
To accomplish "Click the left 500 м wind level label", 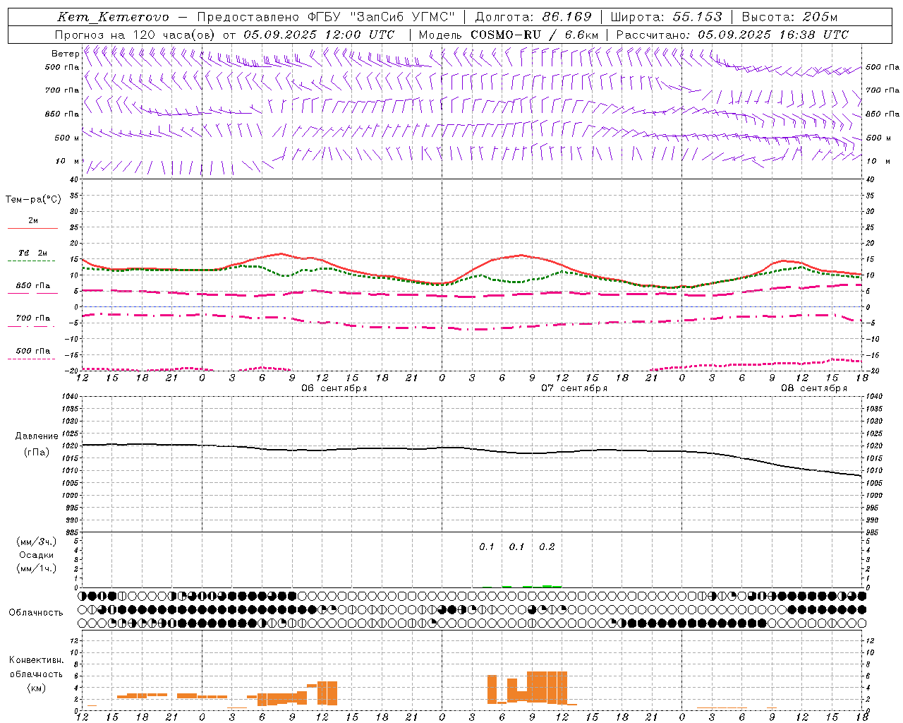I will tap(66, 138).
